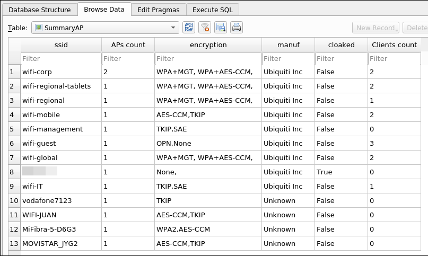This screenshot has height=256, width=428.
Task: Sort by the APs count column header
Action: click(x=128, y=45)
